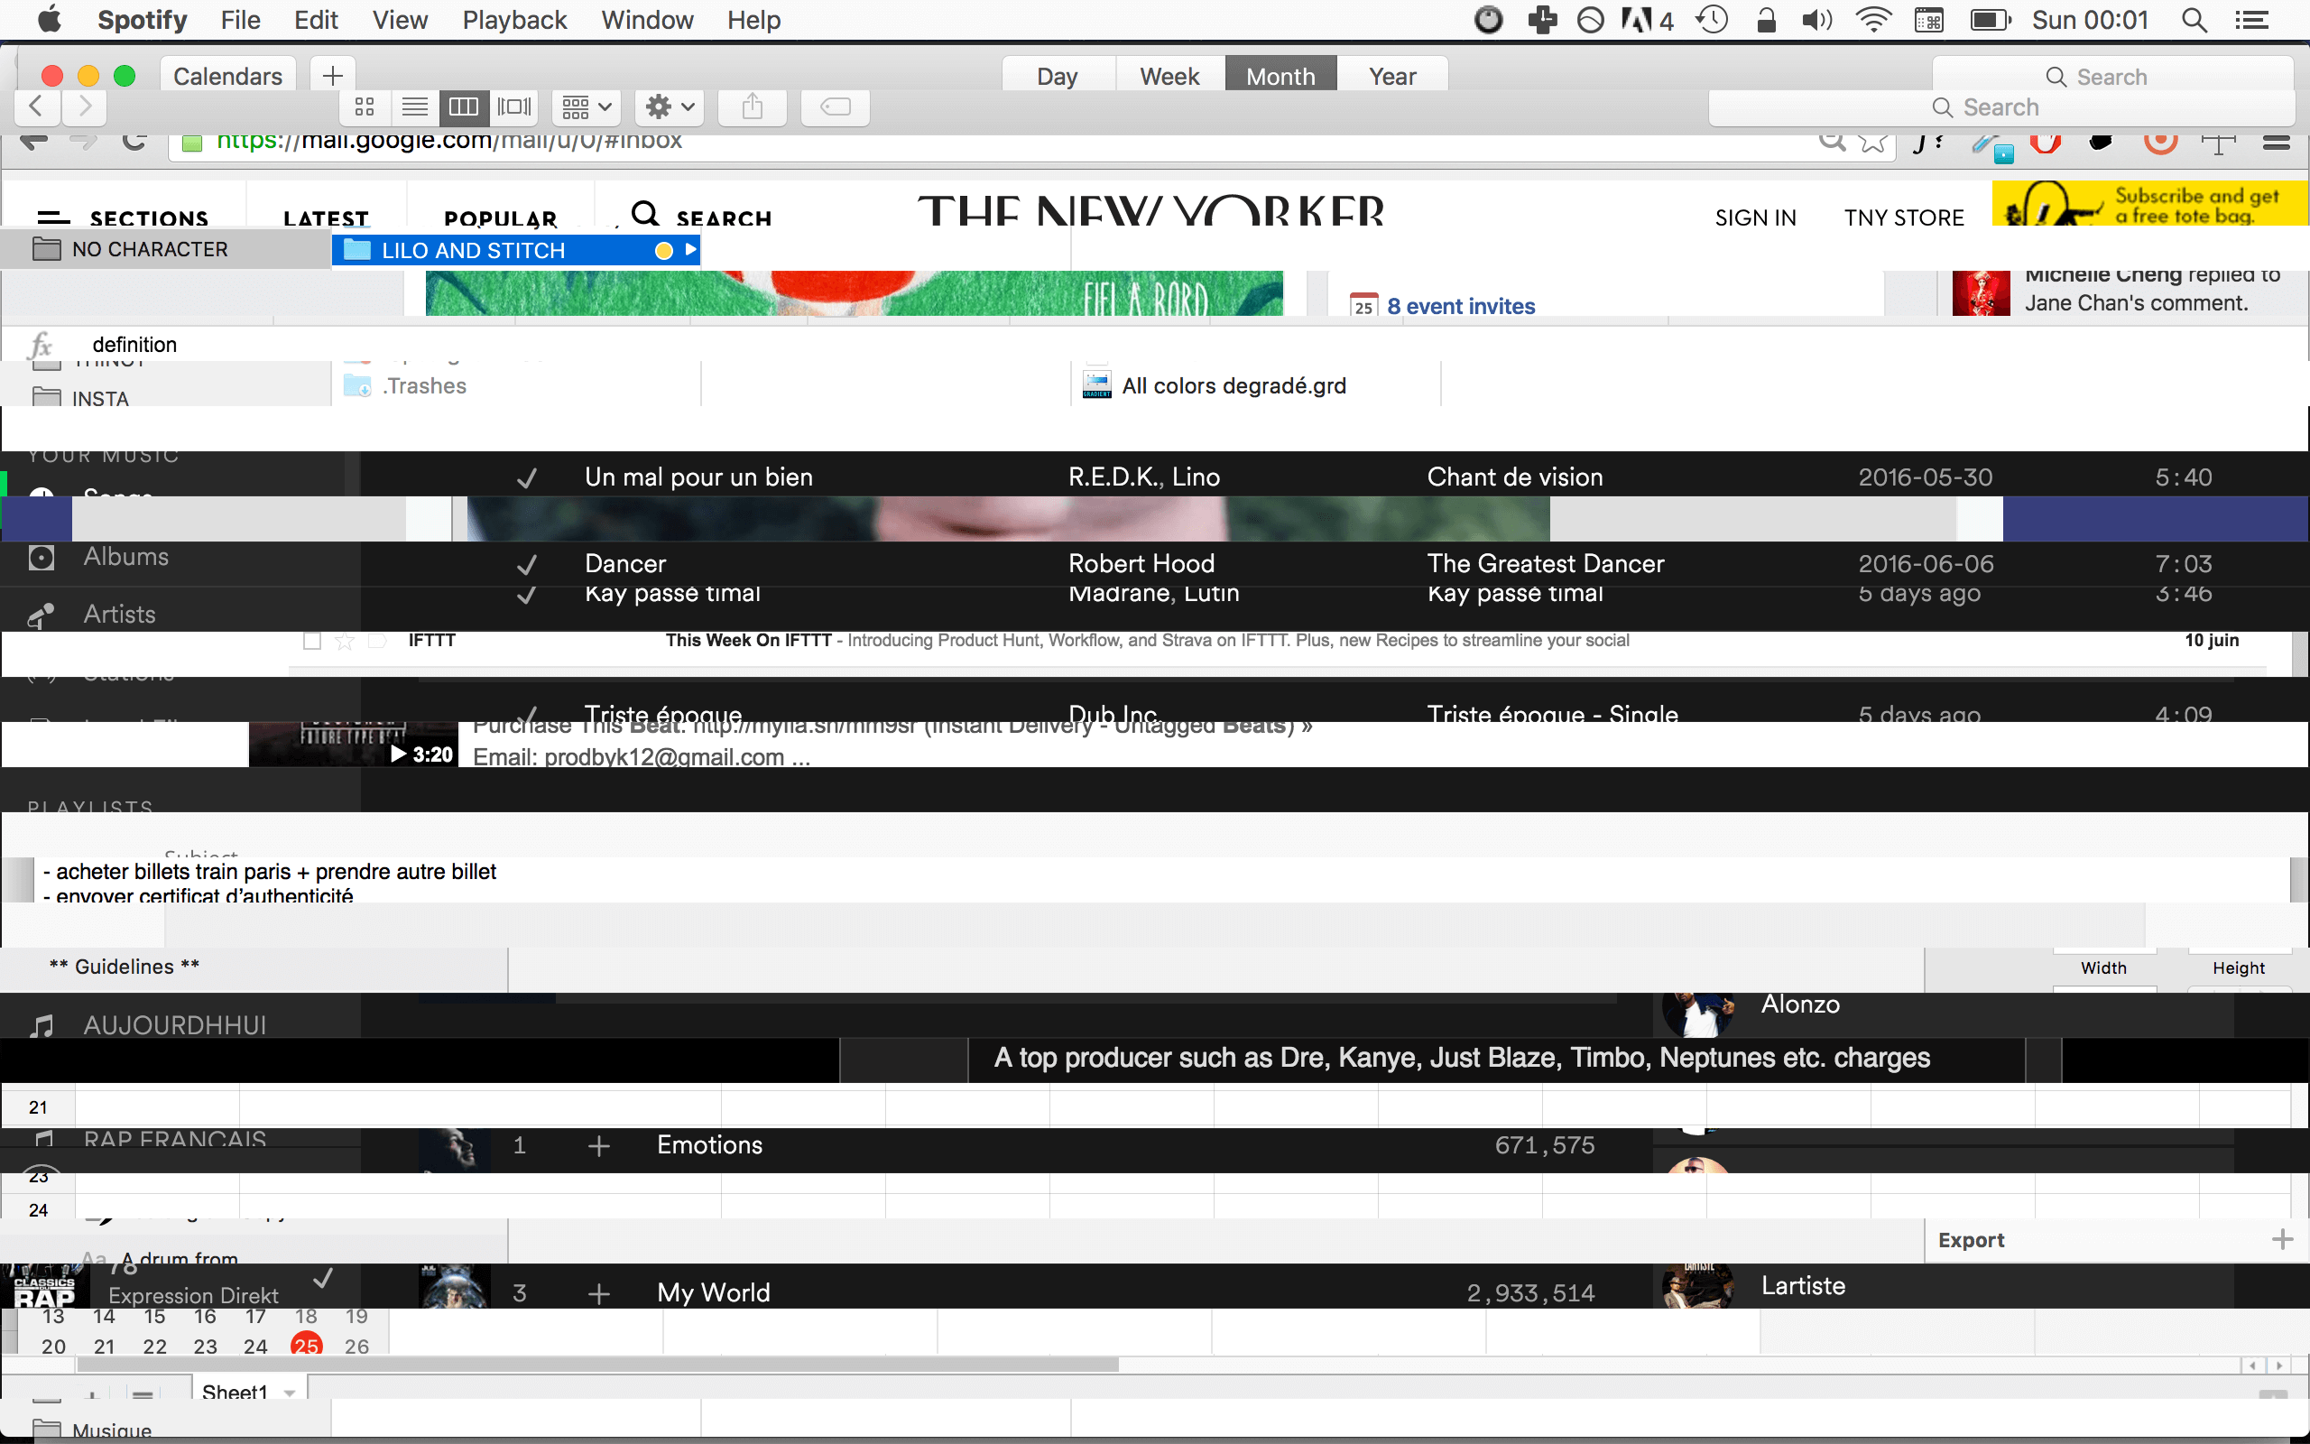This screenshot has height=1444, width=2310.
Task: Toggle saved checkmark for Kay passe timal
Action: click(526, 595)
